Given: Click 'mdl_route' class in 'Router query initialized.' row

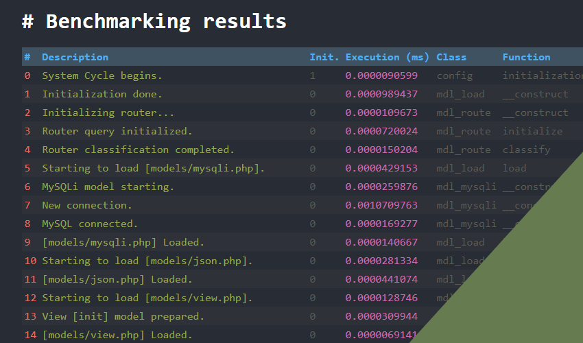Looking at the screenshot, I should [463, 131].
